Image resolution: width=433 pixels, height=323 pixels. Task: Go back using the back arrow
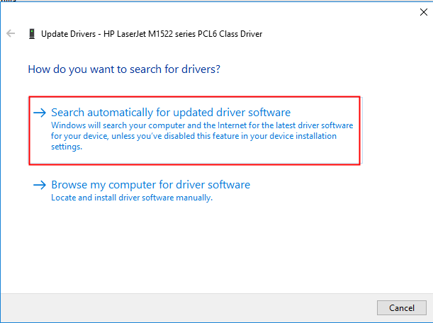tap(11, 33)
